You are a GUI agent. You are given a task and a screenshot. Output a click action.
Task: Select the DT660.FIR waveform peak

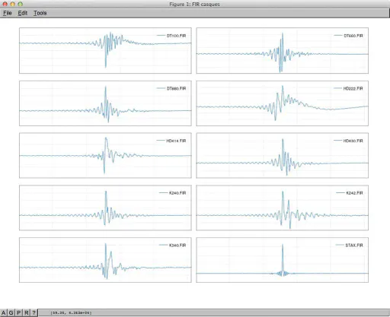click(x=283, y=34)
